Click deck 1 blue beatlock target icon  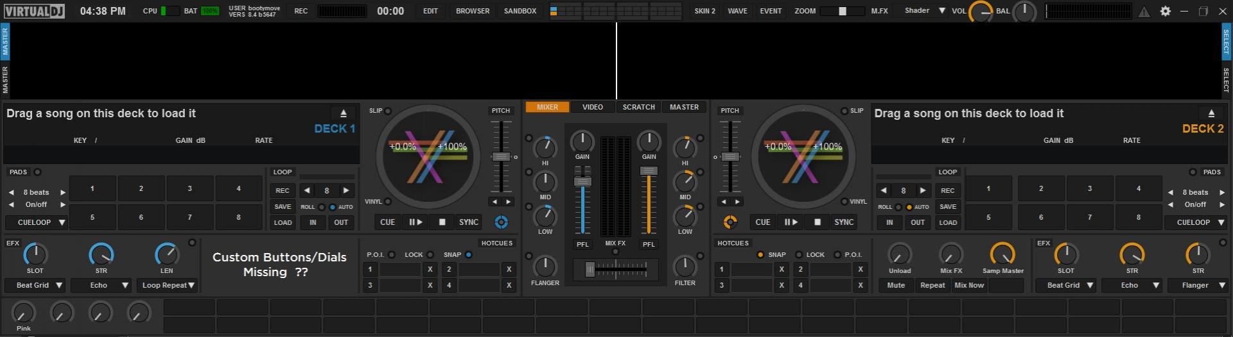pyautogui.click(x=502, y=222)
